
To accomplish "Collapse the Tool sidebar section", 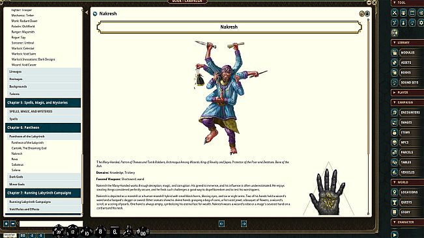I will (x=395, y=3).
